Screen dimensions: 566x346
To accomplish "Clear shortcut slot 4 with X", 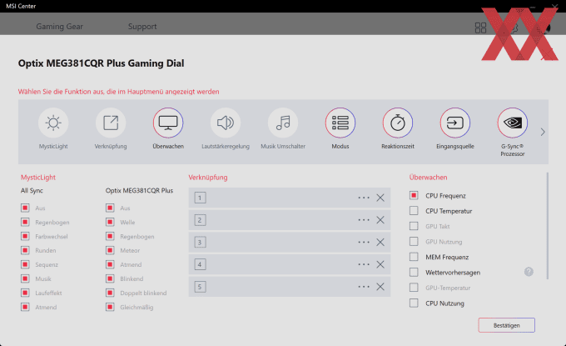I will (x=380, y=264).
